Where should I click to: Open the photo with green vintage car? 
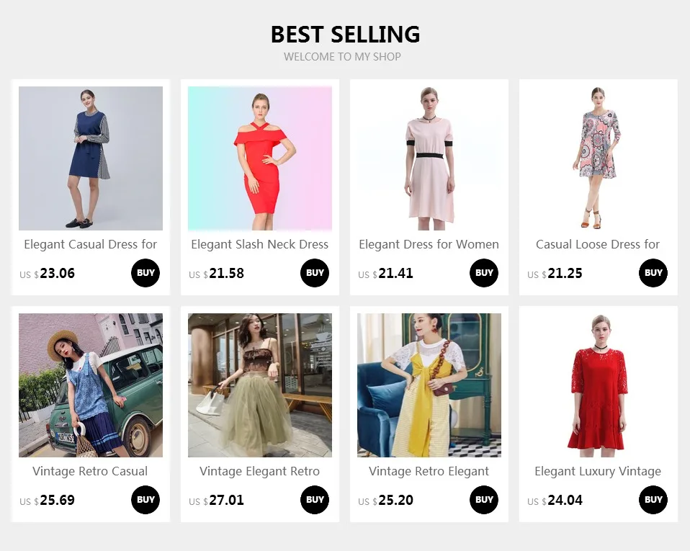coord(91,385)
